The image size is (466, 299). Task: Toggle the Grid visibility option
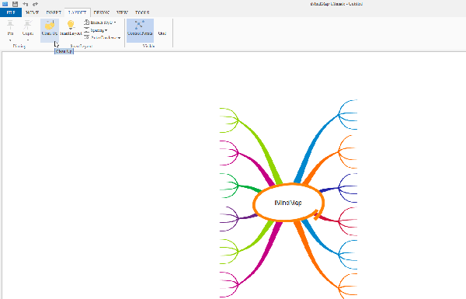[162, 33]
